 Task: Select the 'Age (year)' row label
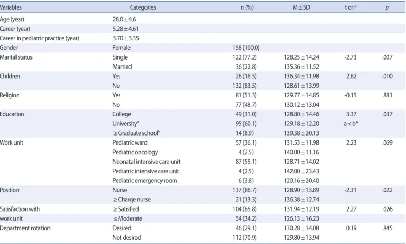point(12,19)
